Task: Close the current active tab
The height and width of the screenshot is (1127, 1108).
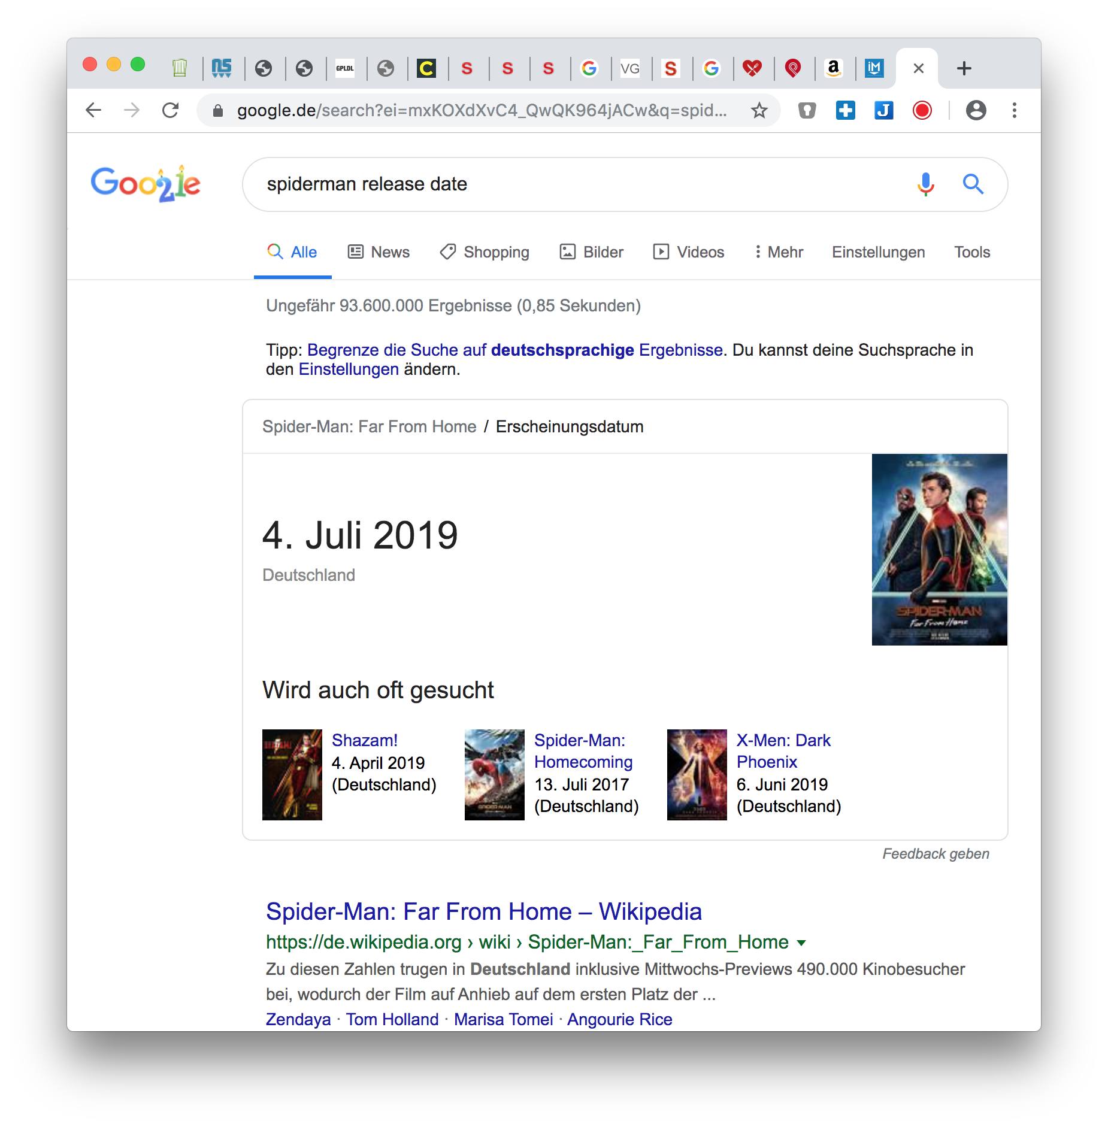Action: coord(919,68)
